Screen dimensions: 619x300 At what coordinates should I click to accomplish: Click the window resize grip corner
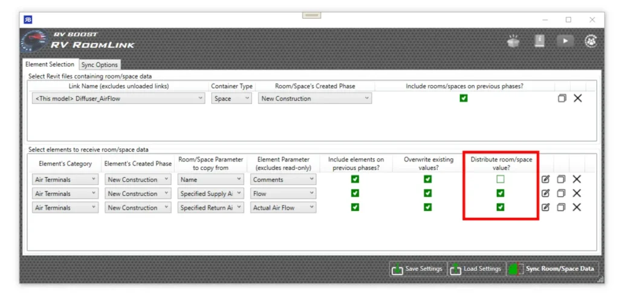coord(600,279)
